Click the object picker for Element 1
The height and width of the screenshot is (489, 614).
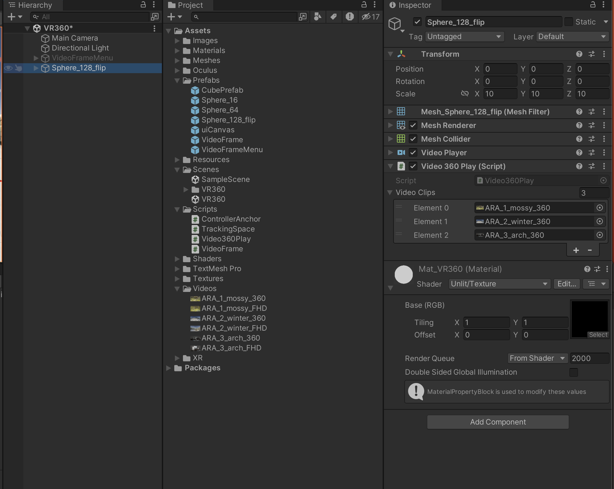click(x=600, y=221)
